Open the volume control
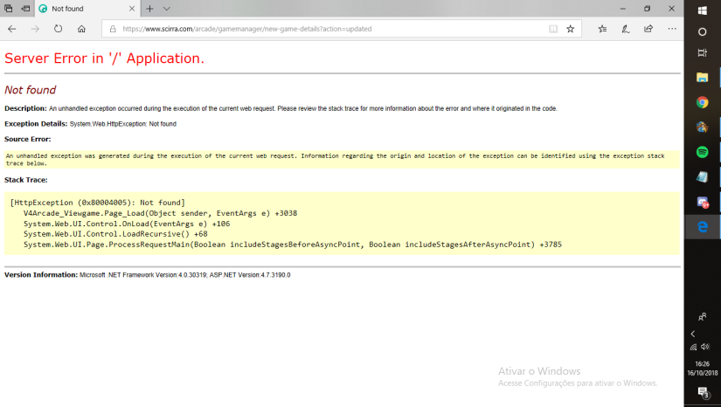The width and height of the screenshot is (721, 407). 705,347
